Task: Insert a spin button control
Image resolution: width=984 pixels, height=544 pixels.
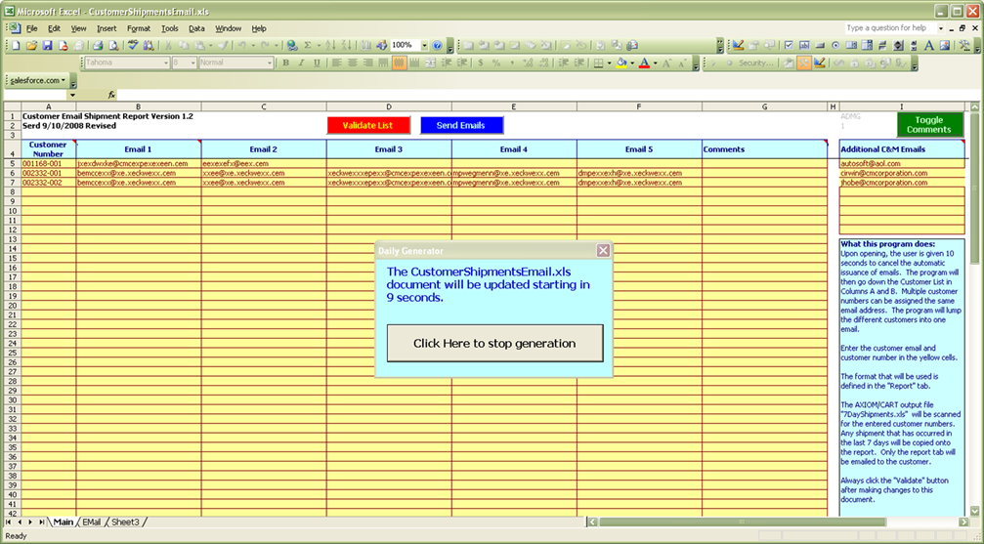Action: [x=898, y=45]
